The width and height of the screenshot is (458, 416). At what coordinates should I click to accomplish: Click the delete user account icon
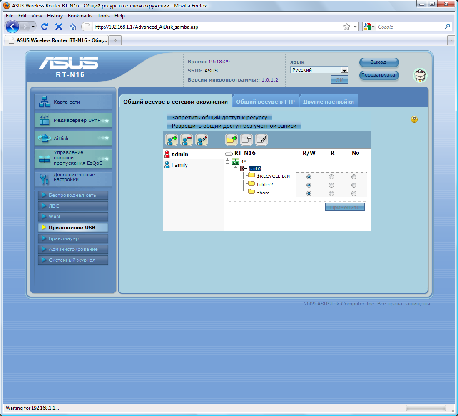[187, 140]
